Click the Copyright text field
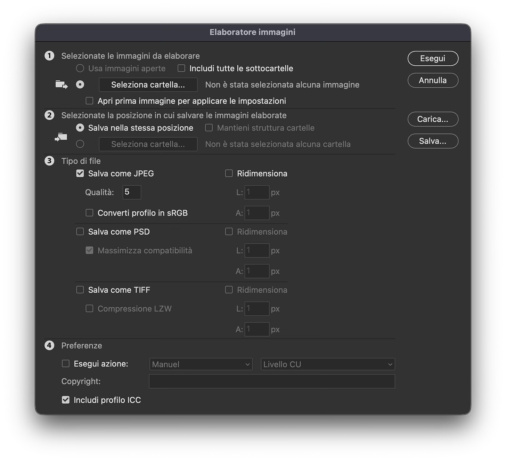Viewport: 506px width, 461px height. coord(272,381)
